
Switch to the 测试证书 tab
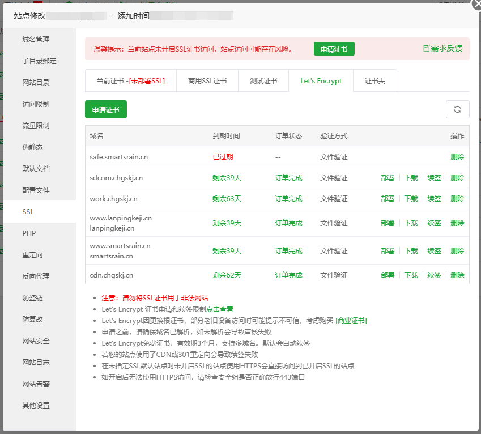(x=263, y=81)
